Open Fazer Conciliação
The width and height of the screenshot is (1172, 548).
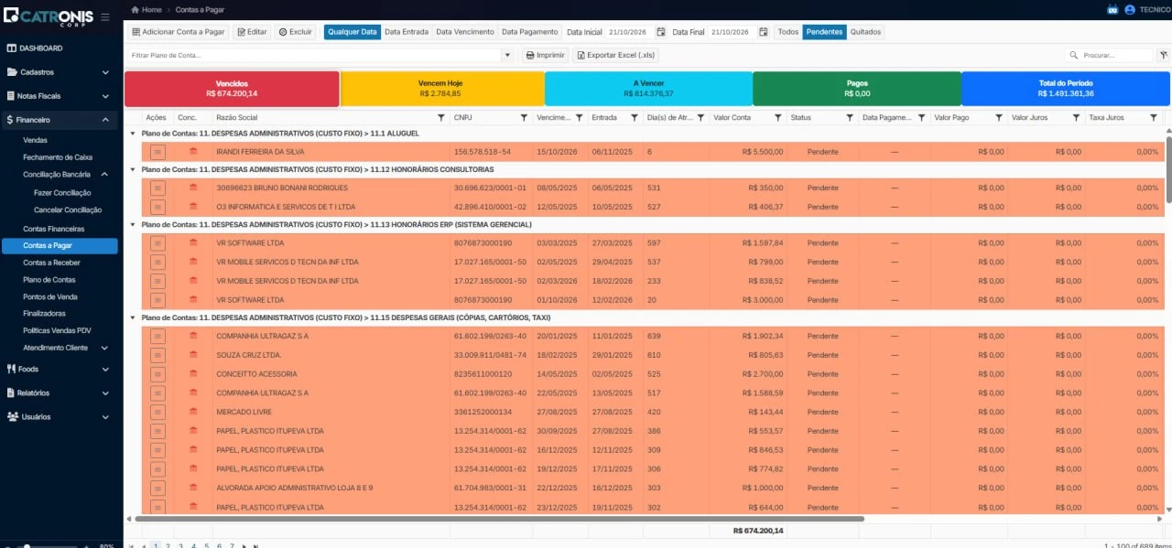click(x=62, y=193)
